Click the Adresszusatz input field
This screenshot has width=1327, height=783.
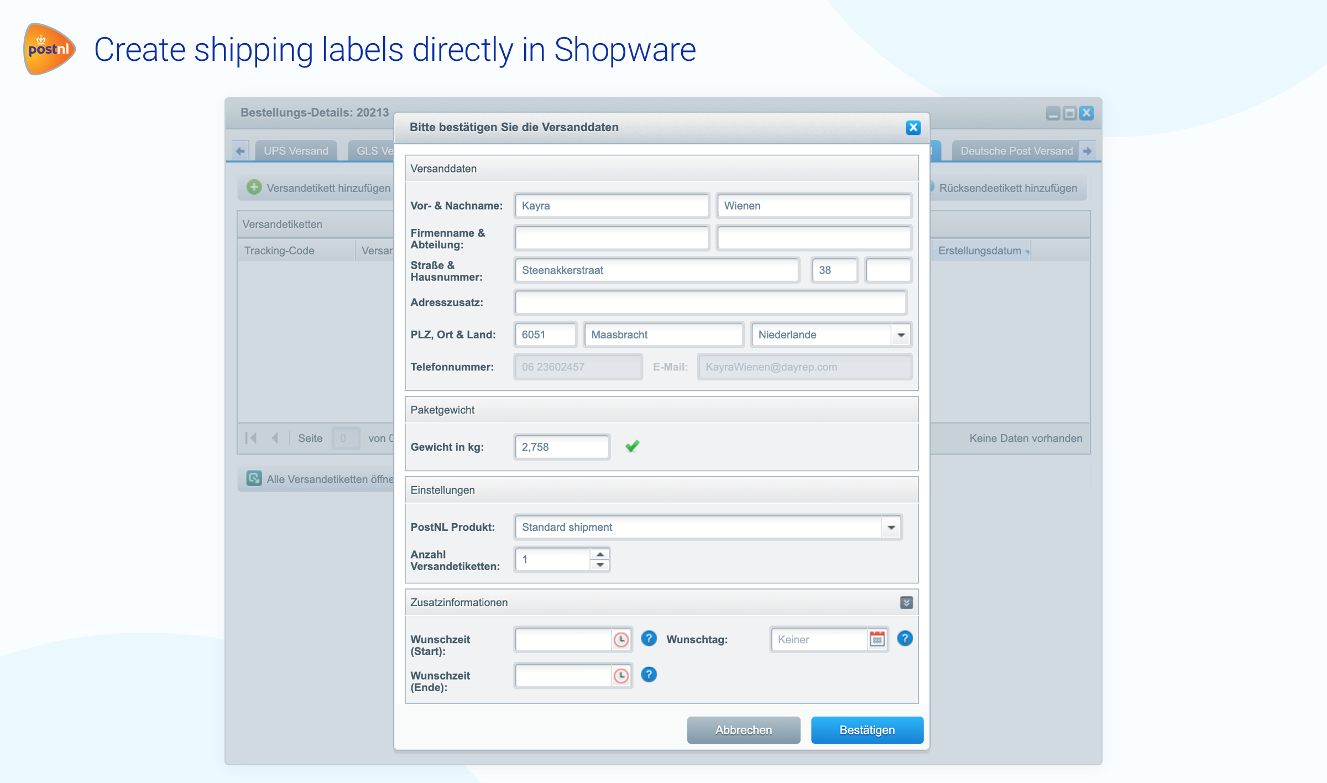[x=710, y=302]
